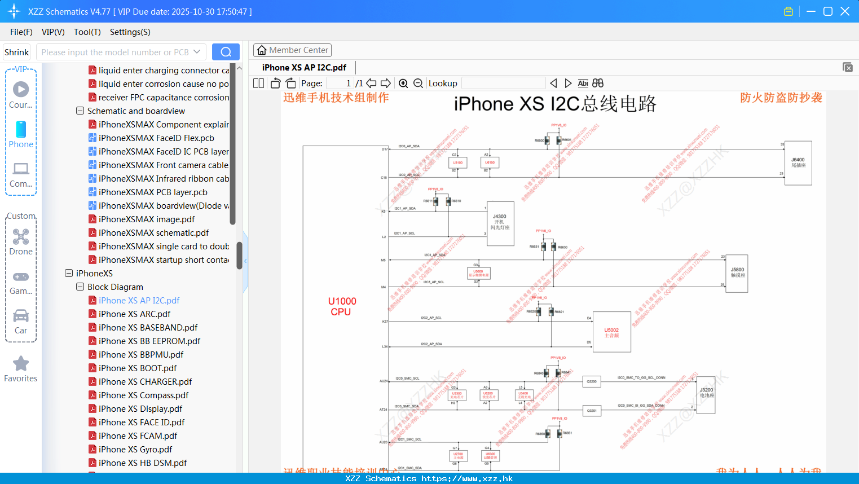
Task: Click the blue search button
Action: coord(226,52)
